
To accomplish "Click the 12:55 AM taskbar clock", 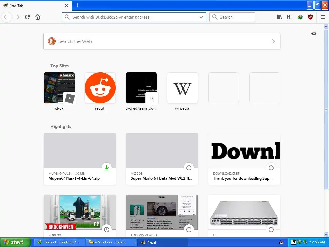I will (x=317, y=242).
